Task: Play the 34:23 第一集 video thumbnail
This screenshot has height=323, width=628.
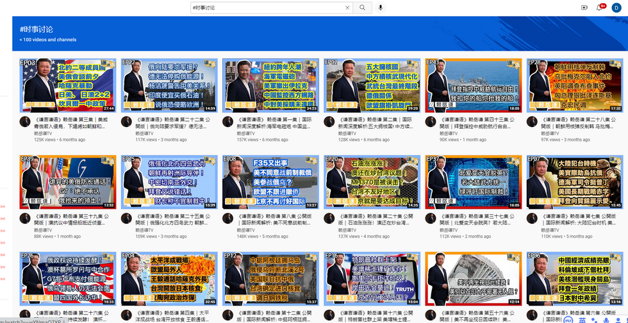Action: click(270, 85)
